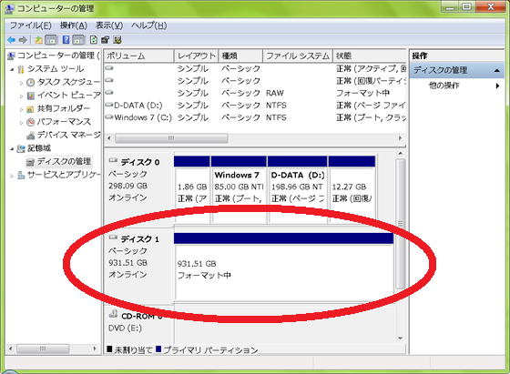Expand the パフォーマンス node arrow

click(x=22, y=123)
